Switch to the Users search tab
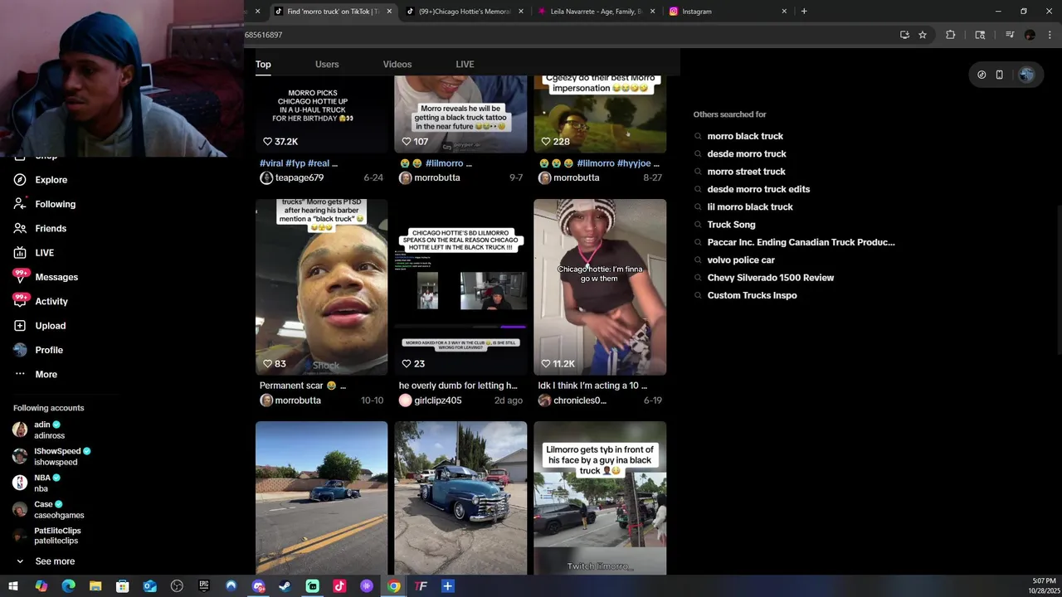This screenshot has height=597, width=1062. pyautogui.click(x=327, y=64)
